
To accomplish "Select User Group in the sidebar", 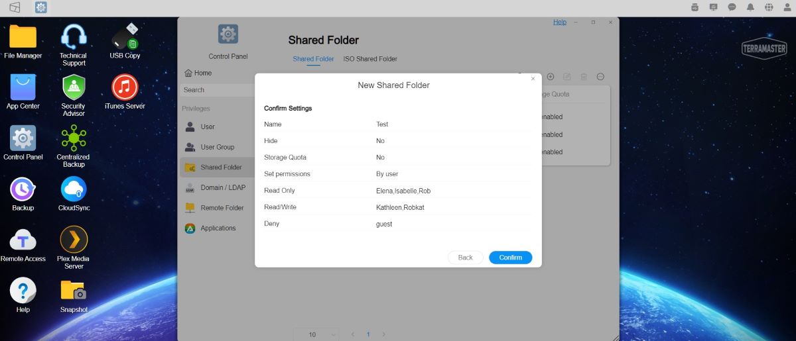I will pyautogui.click(x=217, y=147).
